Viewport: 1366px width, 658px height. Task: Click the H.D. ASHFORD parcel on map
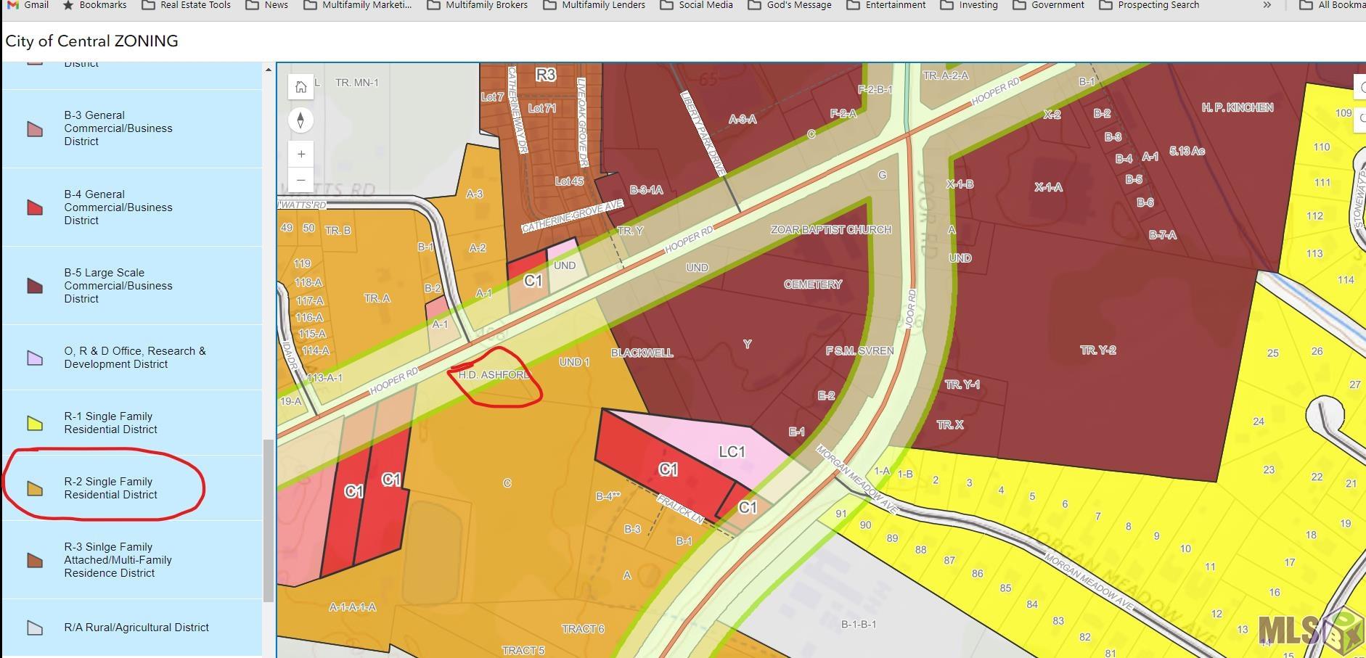pos(494,375)
